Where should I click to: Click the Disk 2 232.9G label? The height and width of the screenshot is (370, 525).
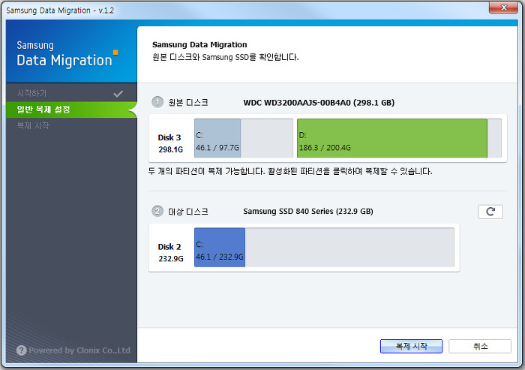(170, 253)
